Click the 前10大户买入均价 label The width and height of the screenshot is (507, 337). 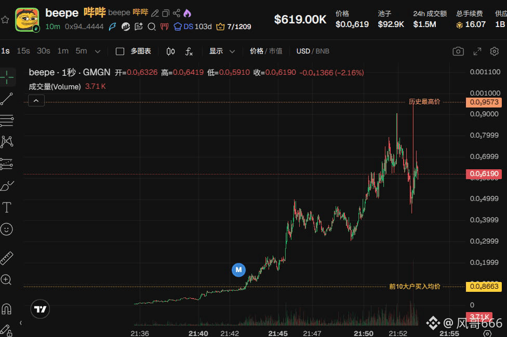[415, 287]
